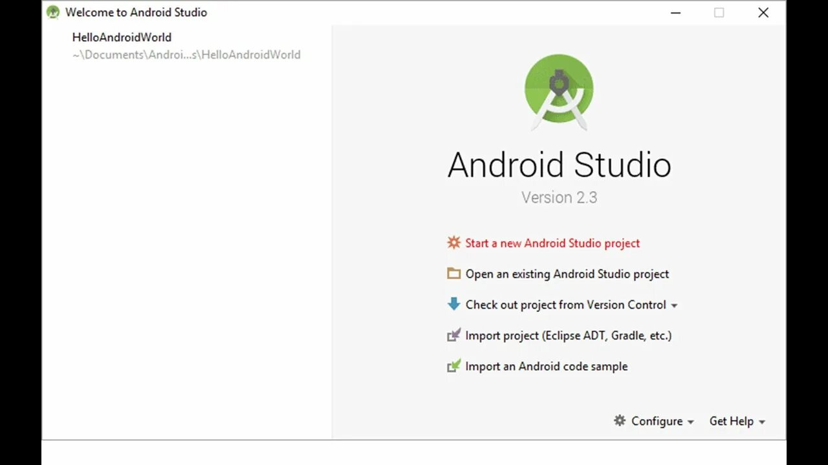
Task: Start a new Android Studio project
Action: coord(552,243)
